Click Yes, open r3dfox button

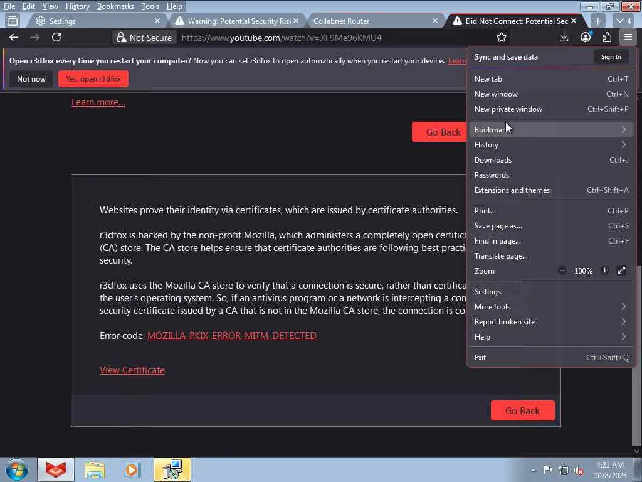click(93, 78)
